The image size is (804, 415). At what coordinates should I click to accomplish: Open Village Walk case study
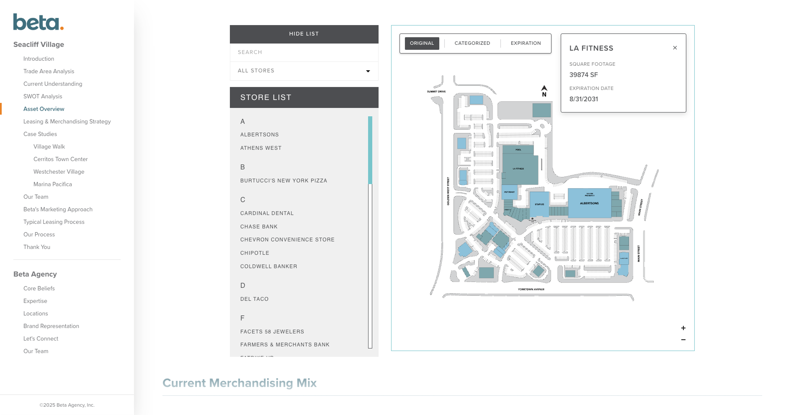(x=49, y=147)
